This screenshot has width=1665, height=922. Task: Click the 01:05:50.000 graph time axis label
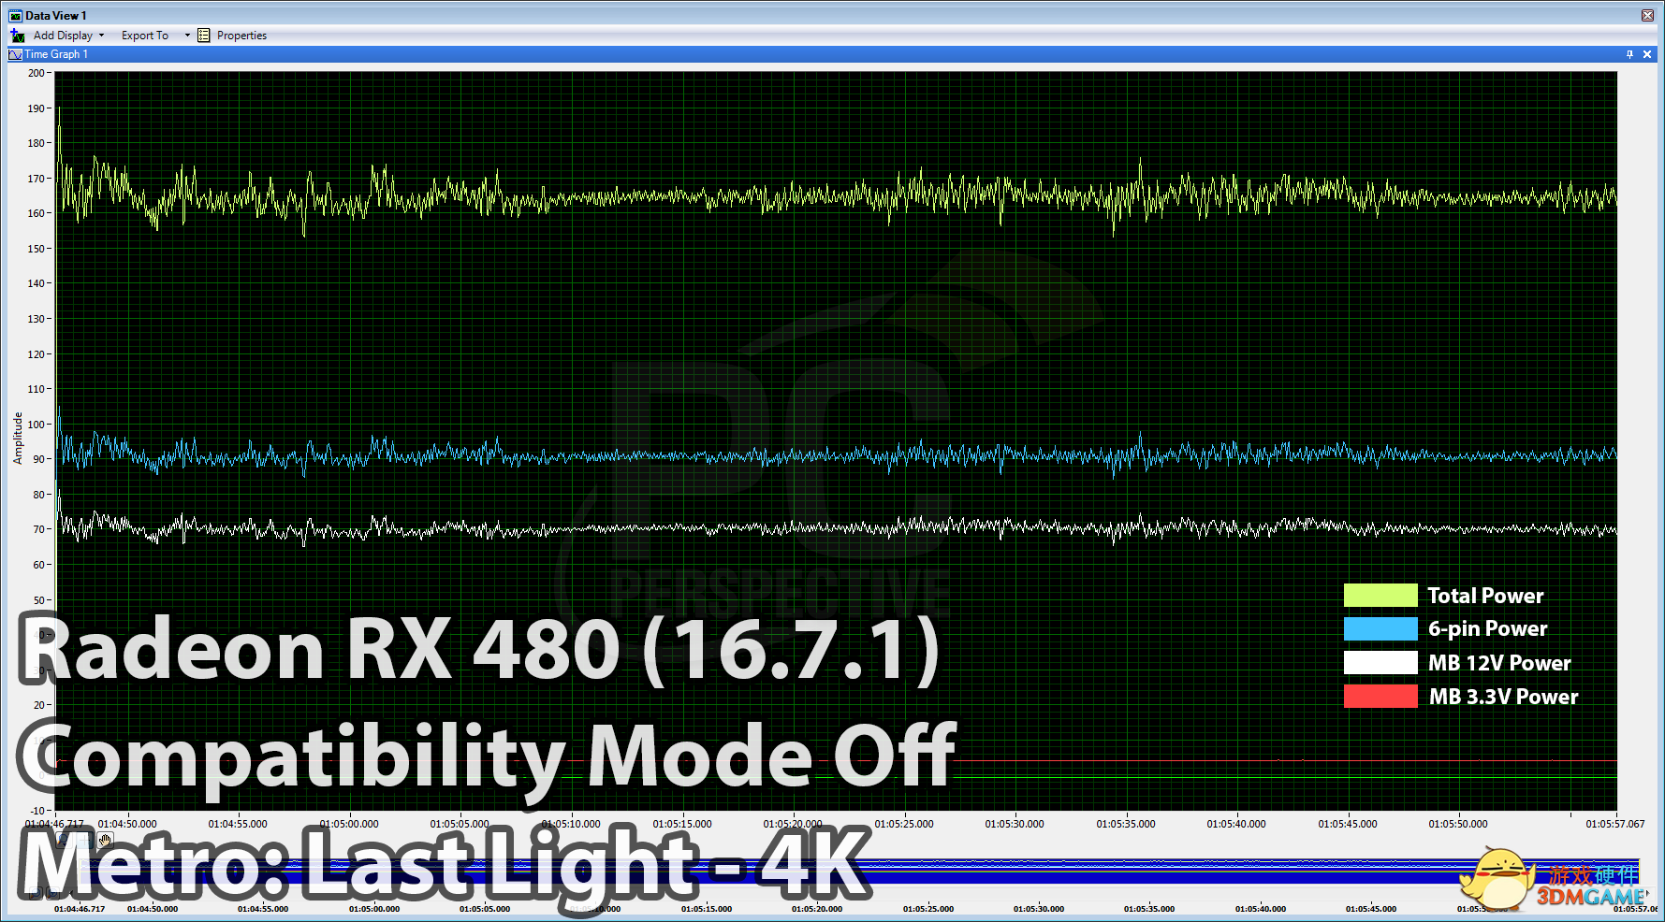1458,824
